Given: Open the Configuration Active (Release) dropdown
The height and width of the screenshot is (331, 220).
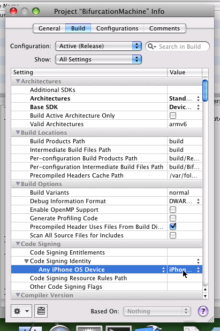Looking at the screenshot, I should pos(98,46).
